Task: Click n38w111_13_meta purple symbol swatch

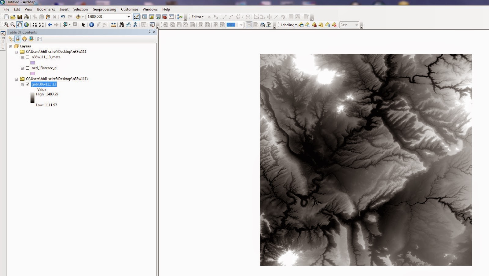Action: [x=33, y=63]
